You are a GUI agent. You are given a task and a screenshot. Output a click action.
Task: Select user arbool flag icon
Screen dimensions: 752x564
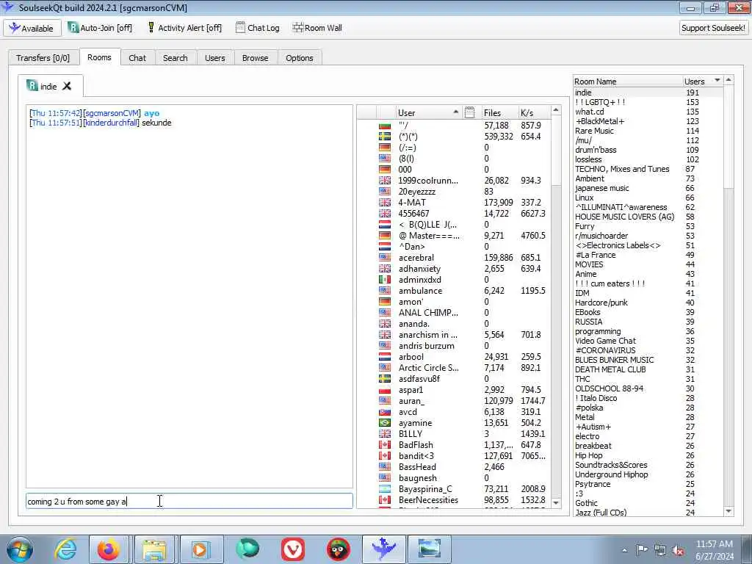tap(385, 357)
